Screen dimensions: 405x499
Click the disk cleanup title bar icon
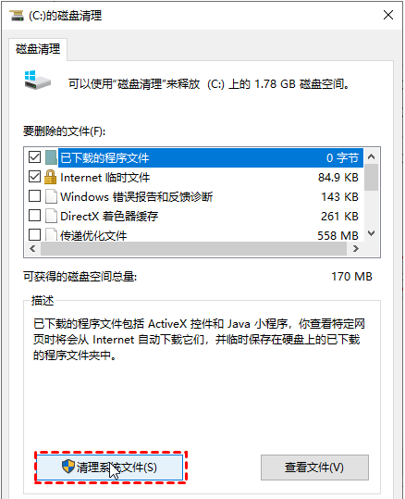coord(17,15)
